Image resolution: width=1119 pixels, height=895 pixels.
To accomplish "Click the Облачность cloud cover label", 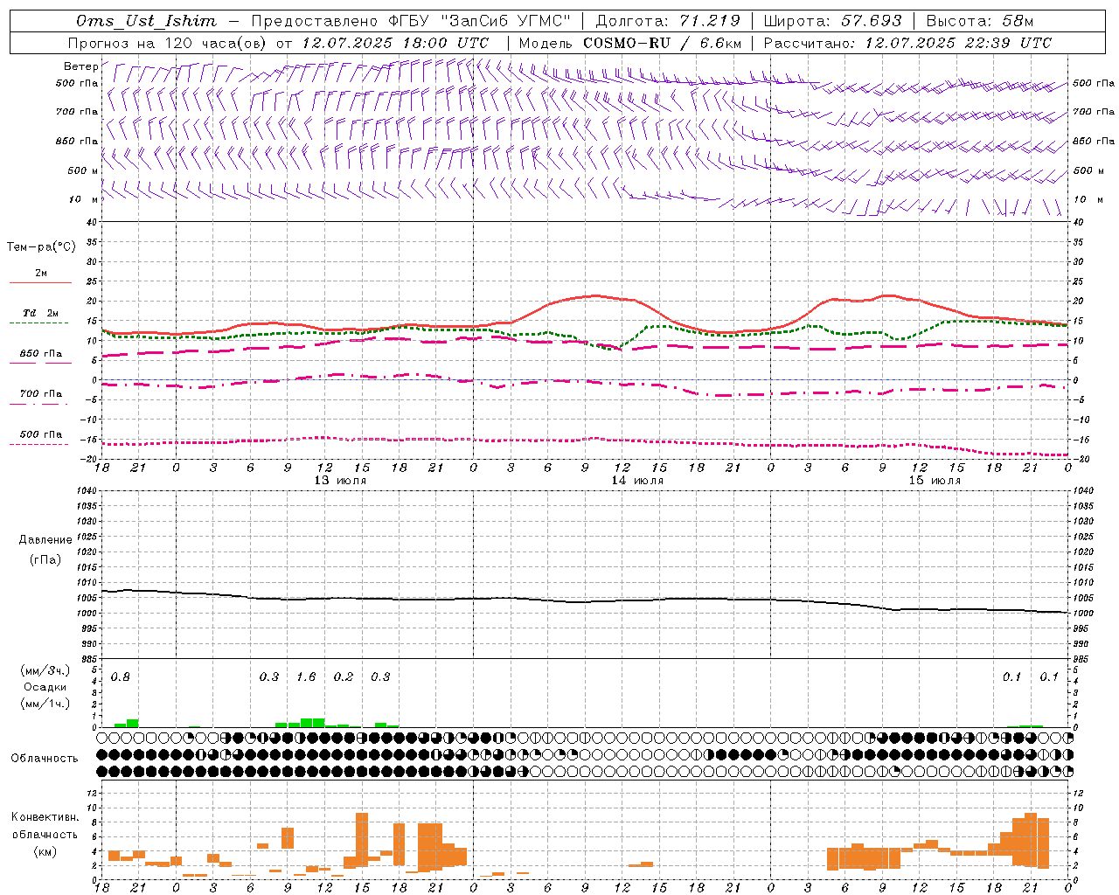I will click(45, 758).
